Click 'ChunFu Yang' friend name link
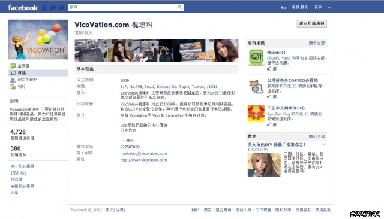 click(x=278, y=59)
